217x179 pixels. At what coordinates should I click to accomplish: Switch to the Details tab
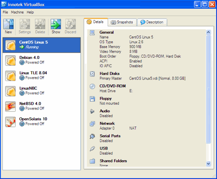click(96, 22)
